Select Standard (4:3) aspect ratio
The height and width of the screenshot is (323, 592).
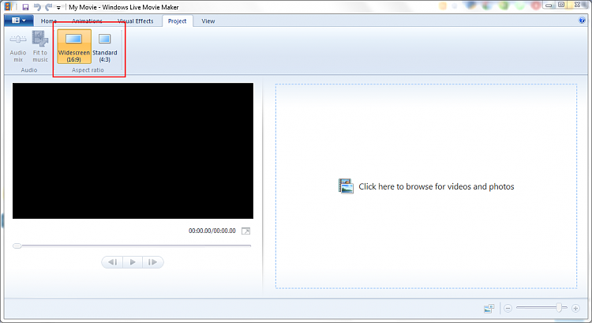(104, 47)
